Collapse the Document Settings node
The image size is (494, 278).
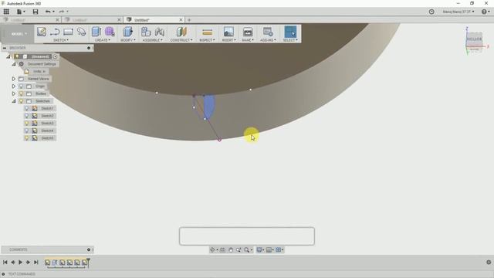(14, 64)
